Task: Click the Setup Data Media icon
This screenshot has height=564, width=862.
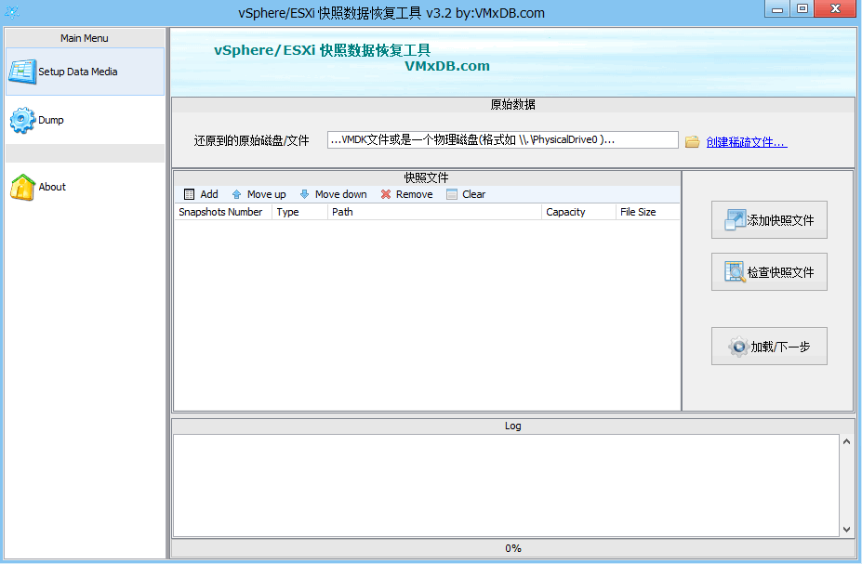Action: (x=22, y=72)
